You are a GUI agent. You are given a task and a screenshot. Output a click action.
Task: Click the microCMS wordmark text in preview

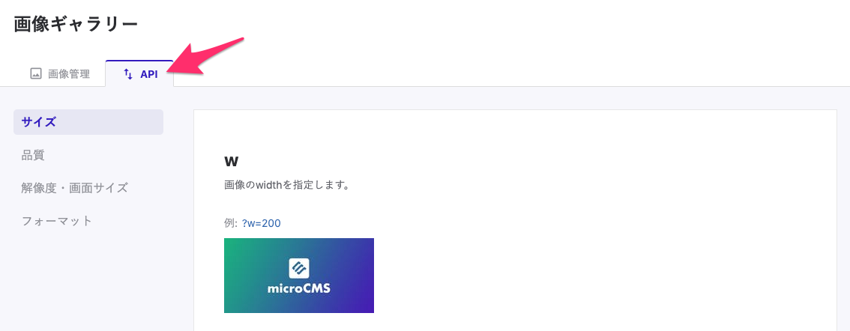(298, 289)
